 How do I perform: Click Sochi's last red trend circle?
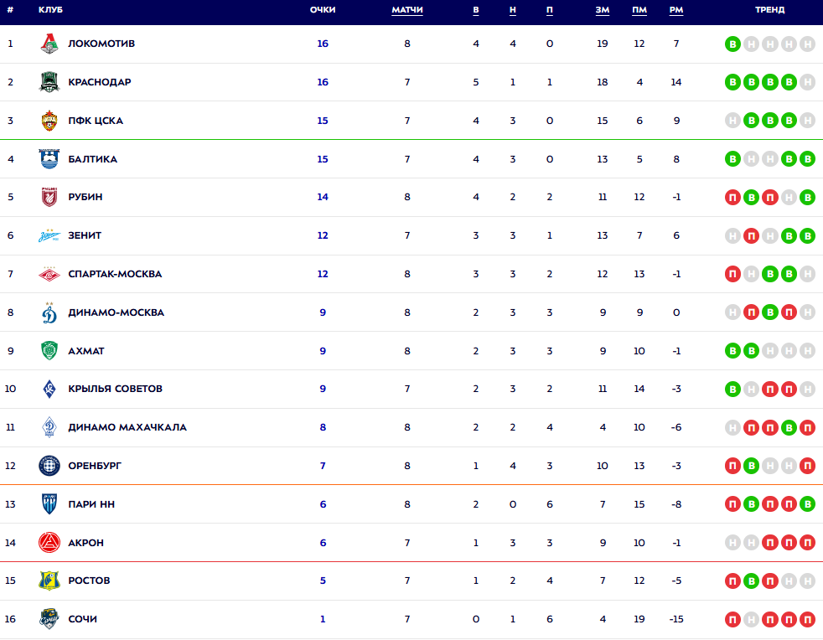pyautogui.click(x=807, y=620)
